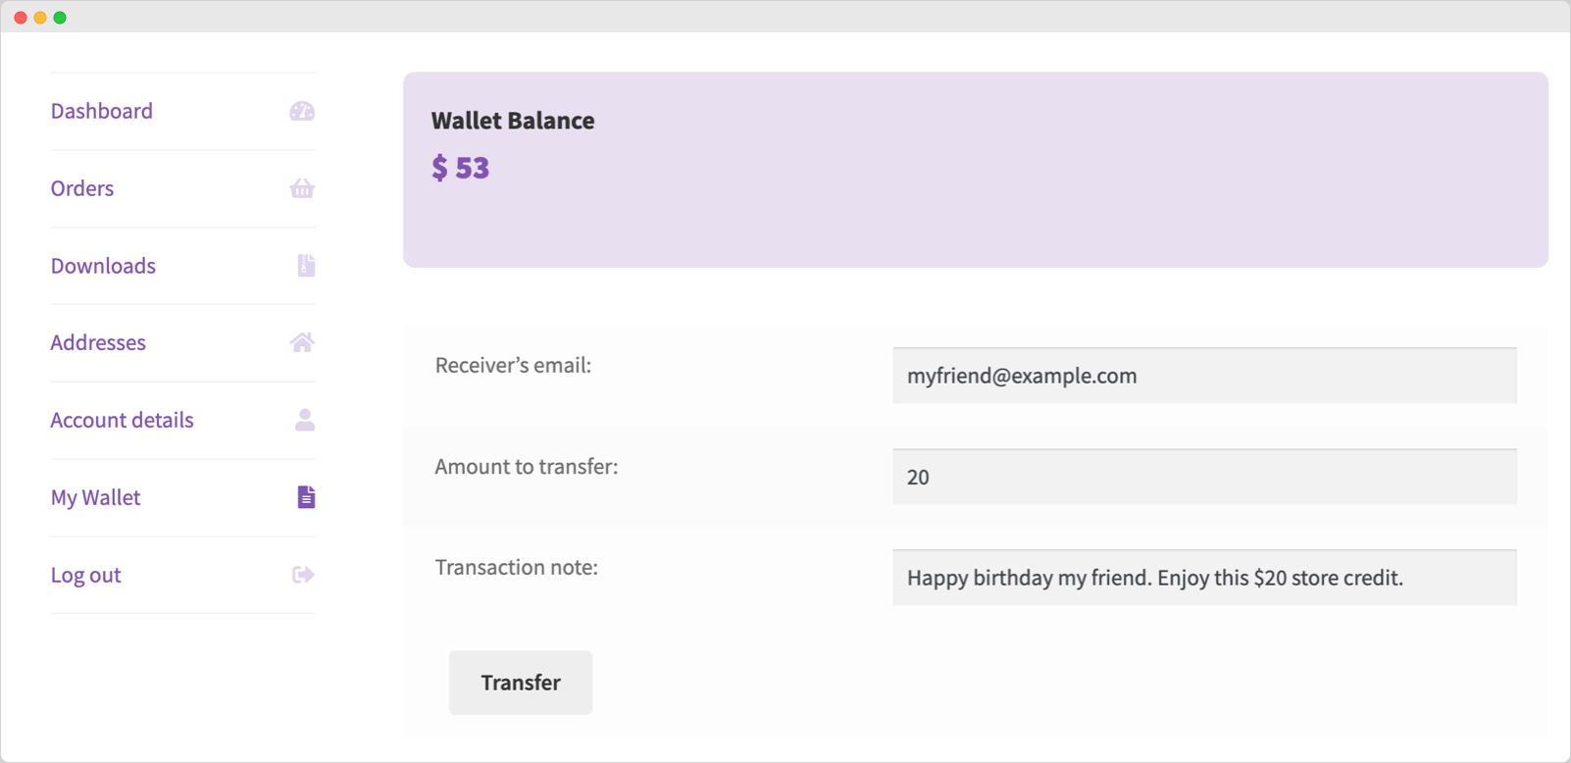Click the Log out link
Image resolution: width=1571 pixels, height=763 pixels.
pos(86,575)
